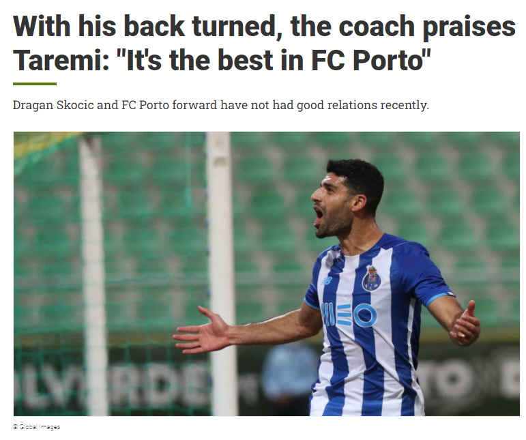The image size is (526, 440).
Task: Open the headline about the coach praising Taremi
Action: tap(264, 43)
